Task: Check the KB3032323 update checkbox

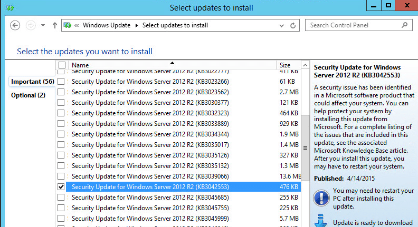Action: point(61,113)
